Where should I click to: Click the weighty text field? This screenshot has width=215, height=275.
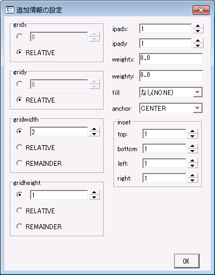(171, 76)
